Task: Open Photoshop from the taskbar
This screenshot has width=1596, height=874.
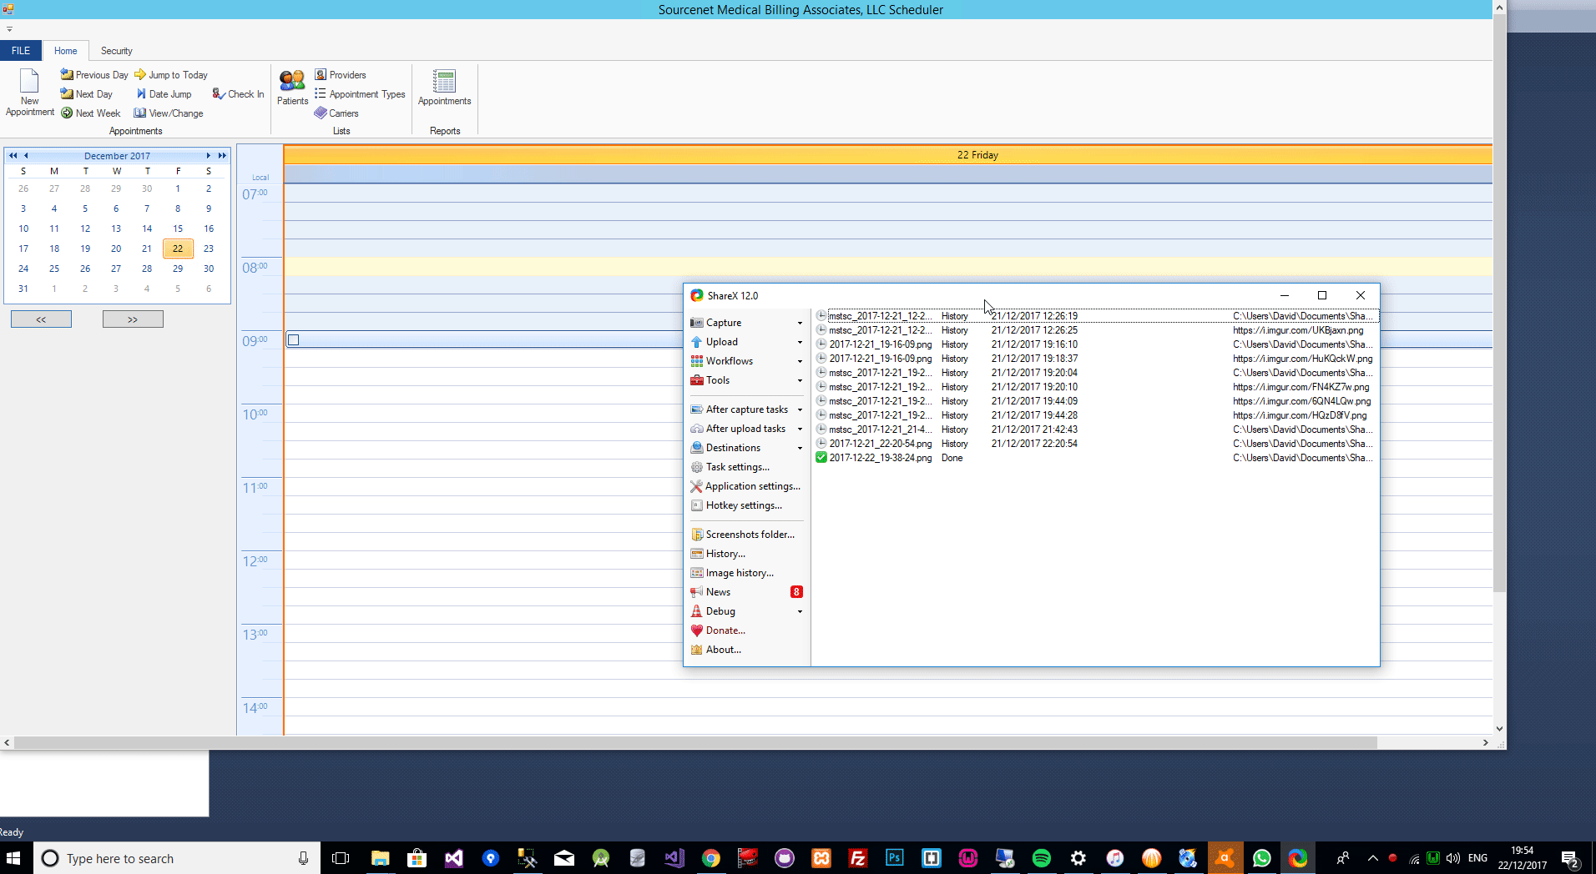Action: 895,858
